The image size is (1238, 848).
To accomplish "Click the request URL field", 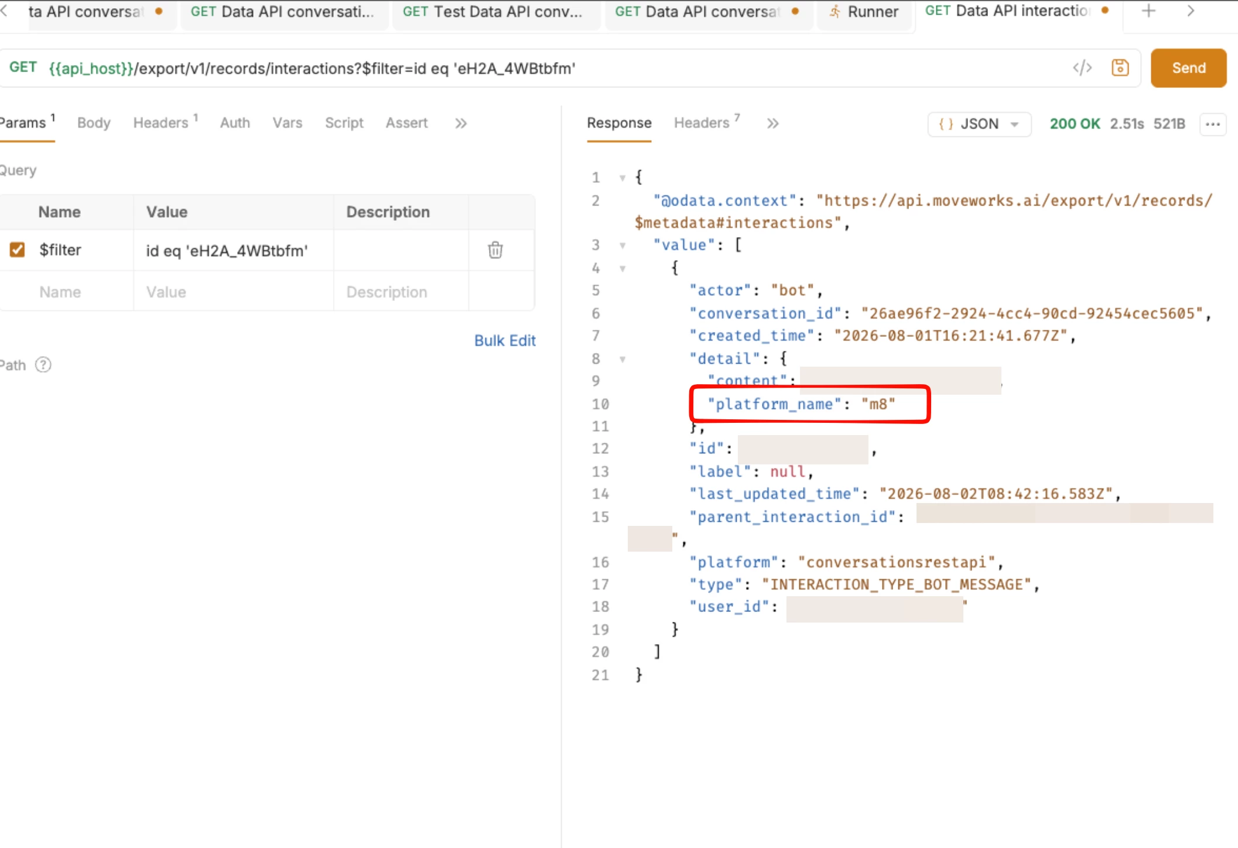I will pyautogui.click(x=556, y=69).
